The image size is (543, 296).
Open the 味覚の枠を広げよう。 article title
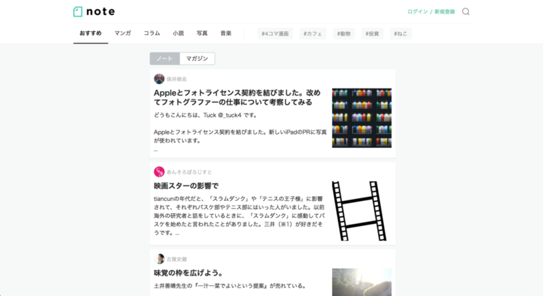pos(189,273)
